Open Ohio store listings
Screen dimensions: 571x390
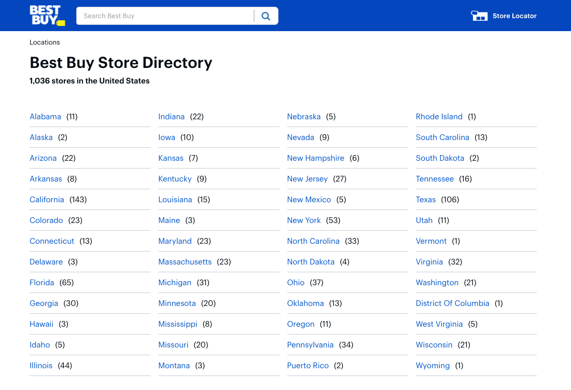click(296, 282)
